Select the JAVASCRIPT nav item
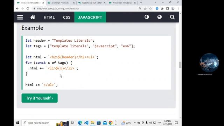Viewport: 224px width, 126px height. 90,17
